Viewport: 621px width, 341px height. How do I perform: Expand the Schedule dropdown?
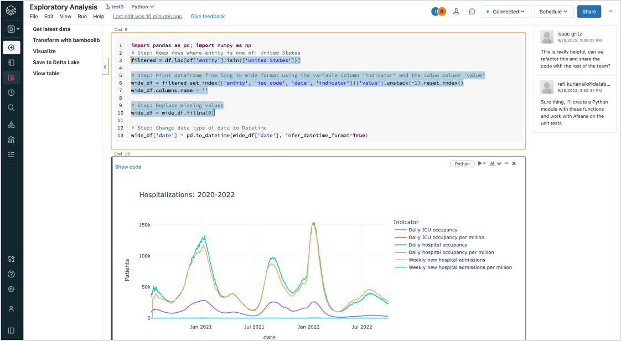tap(553, 12)
